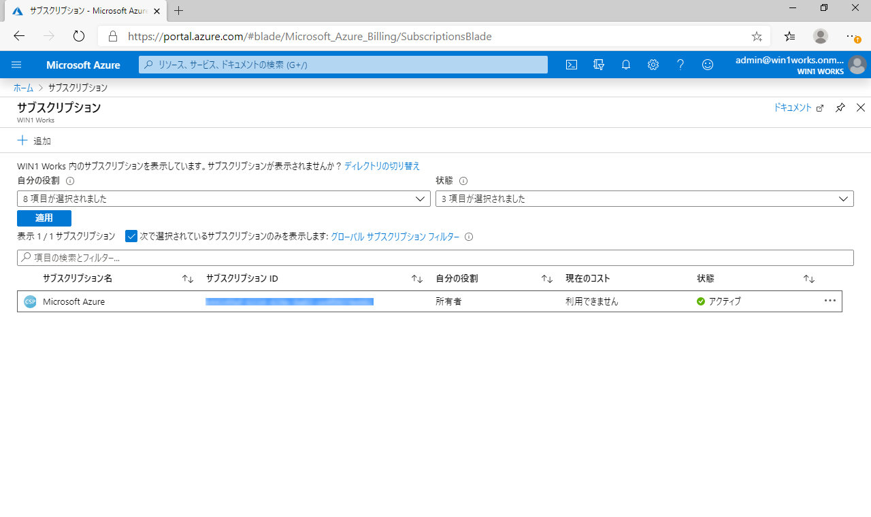The width and height of the screenshot is (871, 517).
Task: Open the row ellipsis menu for Microsoft Azure
Action: 830,301
